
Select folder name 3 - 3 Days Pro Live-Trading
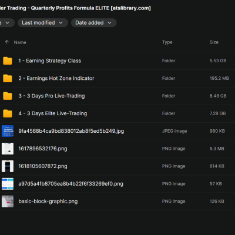point(52,96)
